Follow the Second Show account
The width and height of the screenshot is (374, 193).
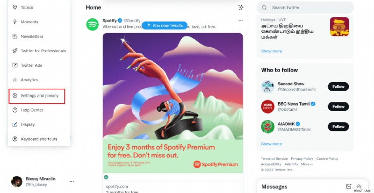(x=338, y=86)
